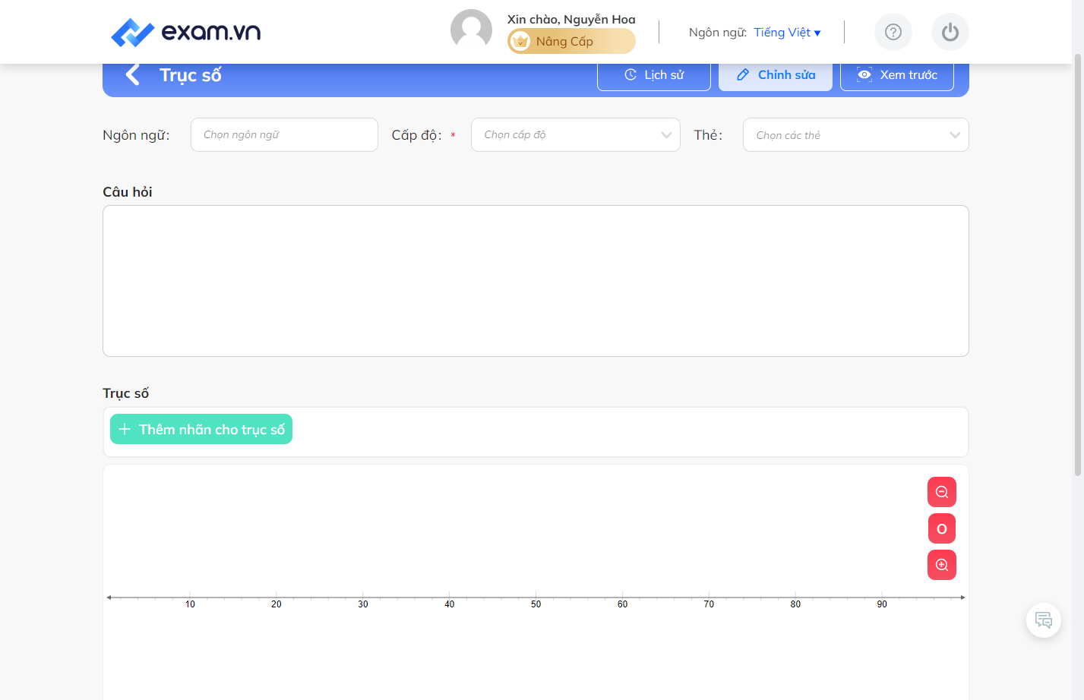Zoom in the number line
Image resolution: width=1084 pixels, height=700 pixels.
(942, 565)
